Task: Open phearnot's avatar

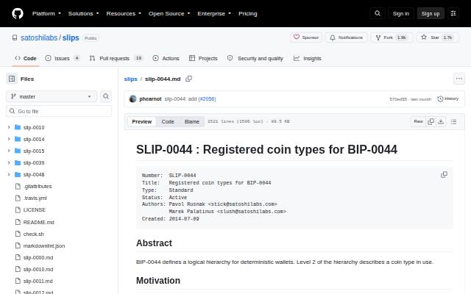Action: point(132,98)
